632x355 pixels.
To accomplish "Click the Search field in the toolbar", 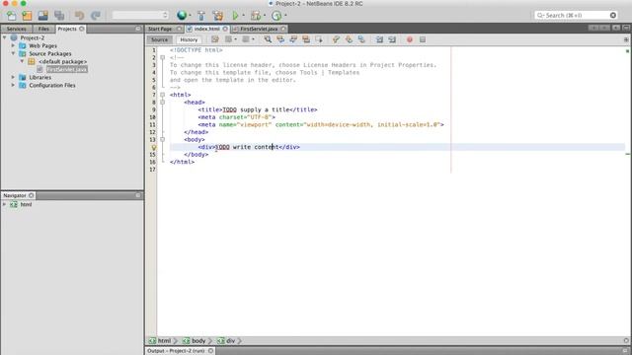I will 576,16.
